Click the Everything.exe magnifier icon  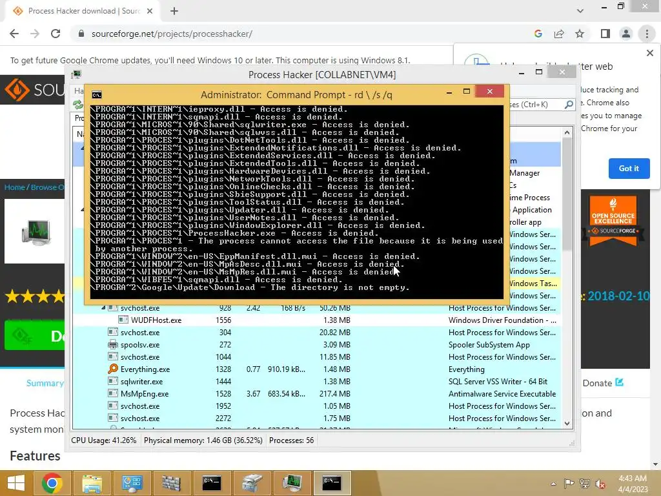pyautogui.click(x=112, y=369)
